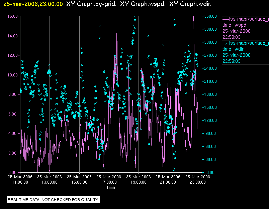269x209 pixels.
Task: Click the 21:00:00 x-axis tick label
Action: click(168, 182)
